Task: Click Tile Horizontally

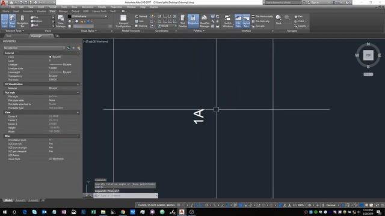Action: click(262, 16)
